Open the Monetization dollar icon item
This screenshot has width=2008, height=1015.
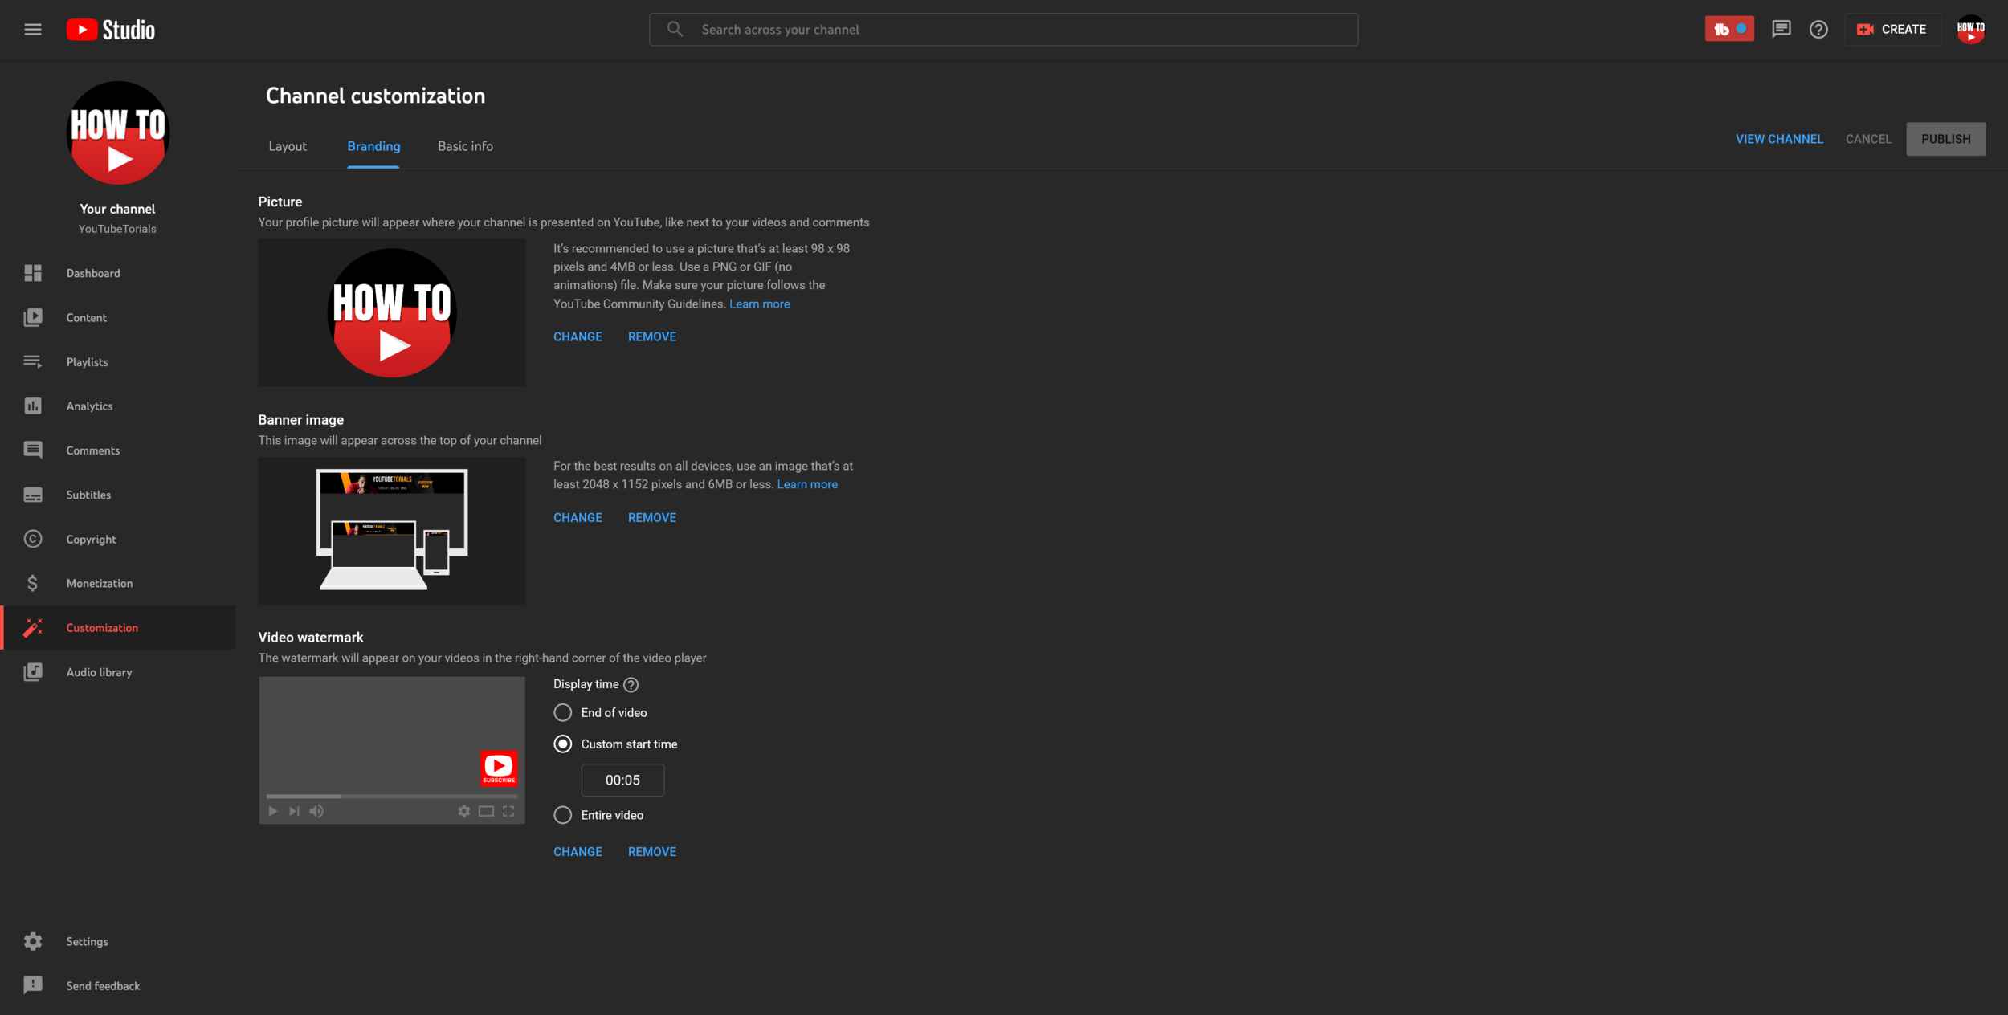click(x=100, y=584)
